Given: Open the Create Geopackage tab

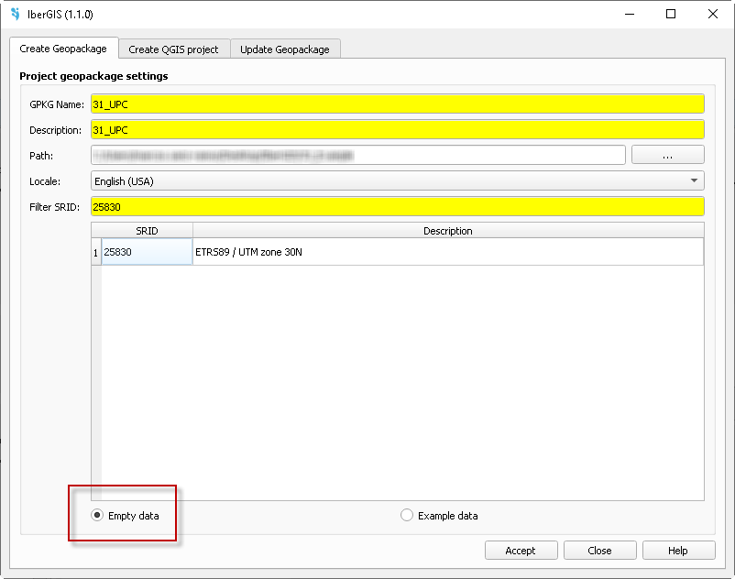Looking at the screenshot, I should 63,49.
